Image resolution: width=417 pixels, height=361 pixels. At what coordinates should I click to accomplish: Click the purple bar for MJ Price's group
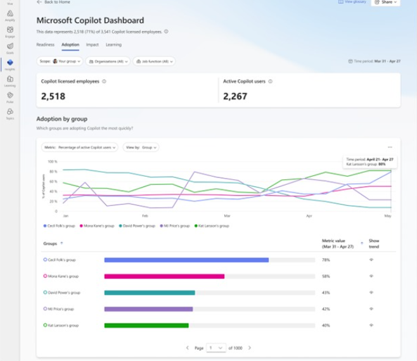pyautogui.click(x=149, y=309)
